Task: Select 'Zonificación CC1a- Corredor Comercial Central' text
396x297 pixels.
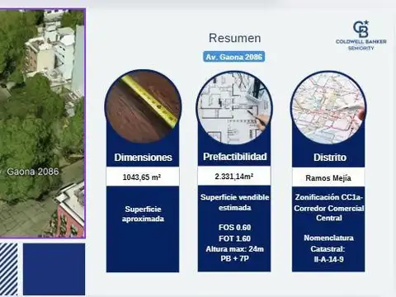Action: (328, 208)
